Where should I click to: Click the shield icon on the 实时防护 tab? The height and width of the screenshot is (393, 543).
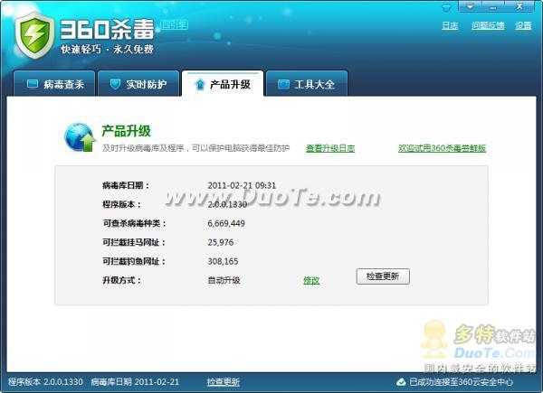(x=115, y=84)
